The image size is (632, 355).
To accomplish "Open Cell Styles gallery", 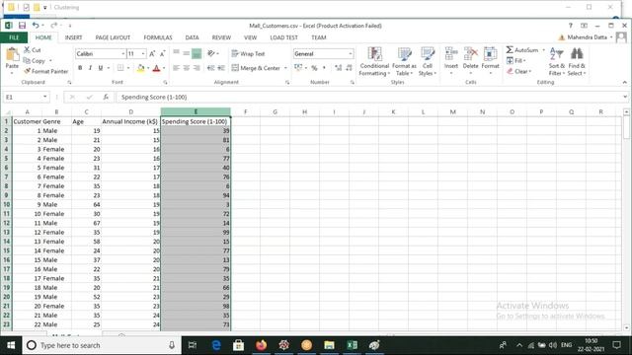I will [x=427, y=61].
